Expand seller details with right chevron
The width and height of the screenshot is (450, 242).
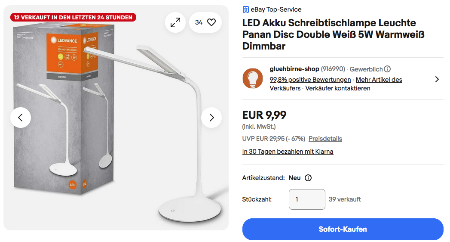click(x=437, y=79)
